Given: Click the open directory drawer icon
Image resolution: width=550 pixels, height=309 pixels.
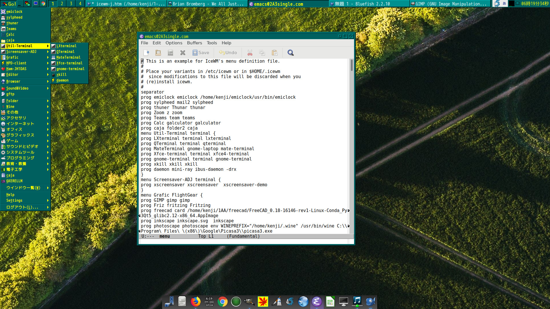Looking at the screenshot, I should (170, 53).
